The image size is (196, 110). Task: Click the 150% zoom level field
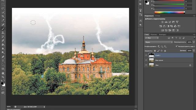[x=9, y=107]
